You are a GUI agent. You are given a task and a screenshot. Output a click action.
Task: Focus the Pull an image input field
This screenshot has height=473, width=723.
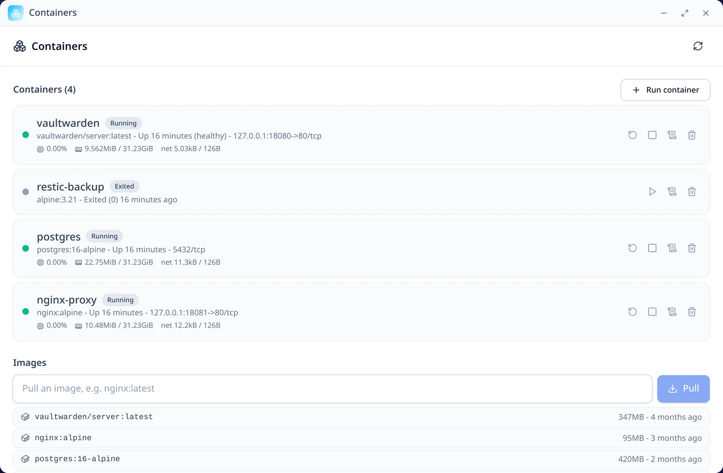(x=333, y=389)
